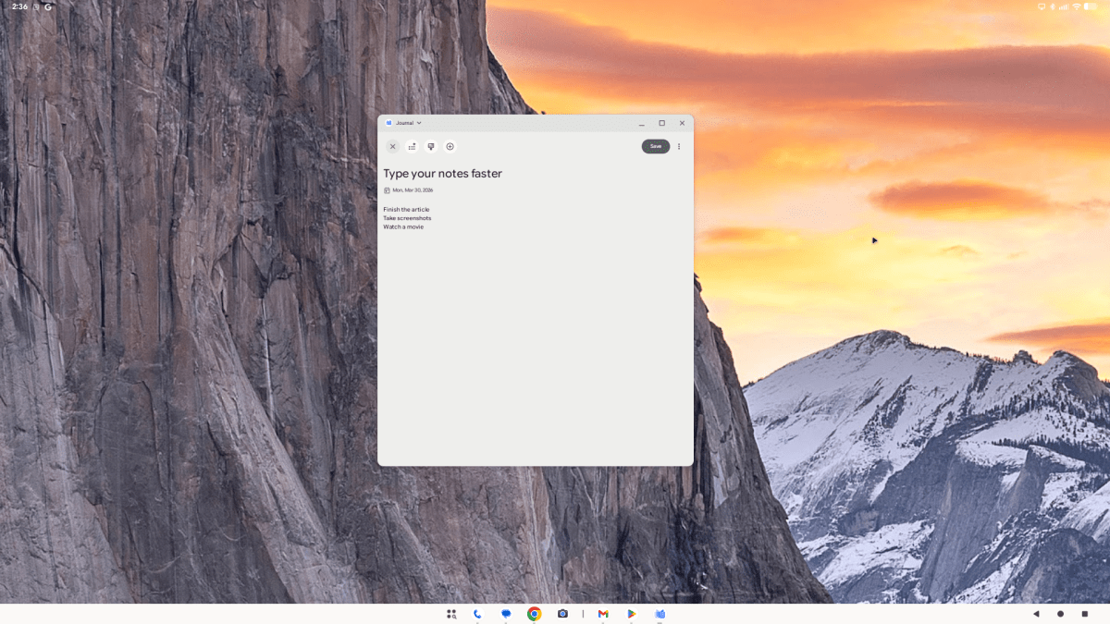The image size is (1110, 624).
Task: Launch Chrome from the taskbar
Action: tap(534, 614)
